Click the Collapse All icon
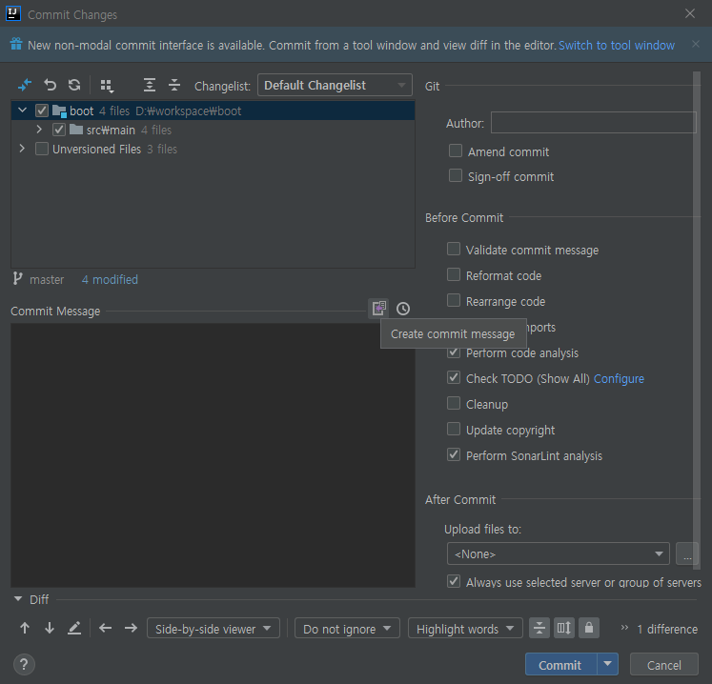Image resolution: width=712 pixels, height=684 pixels. click(x=174, y=85)
